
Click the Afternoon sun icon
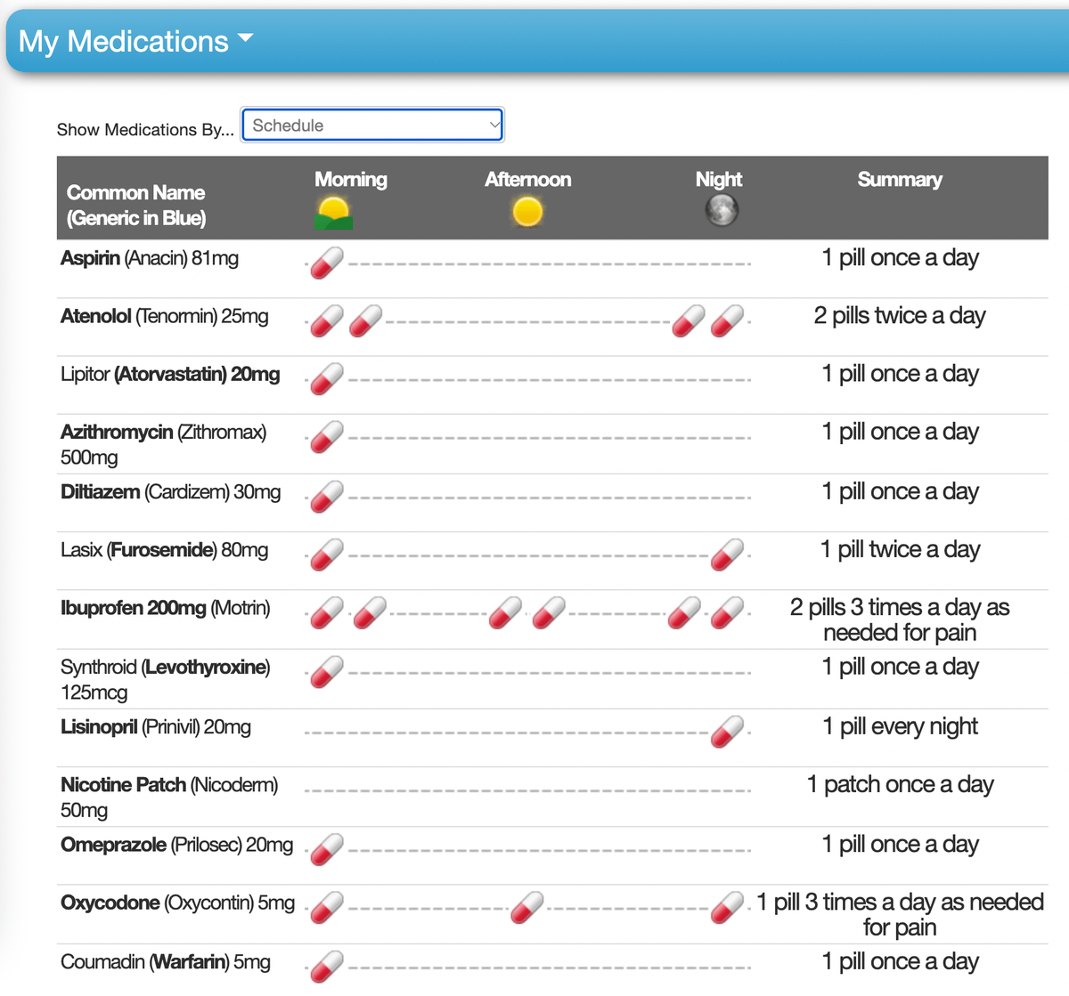click(x=527, y=212)
